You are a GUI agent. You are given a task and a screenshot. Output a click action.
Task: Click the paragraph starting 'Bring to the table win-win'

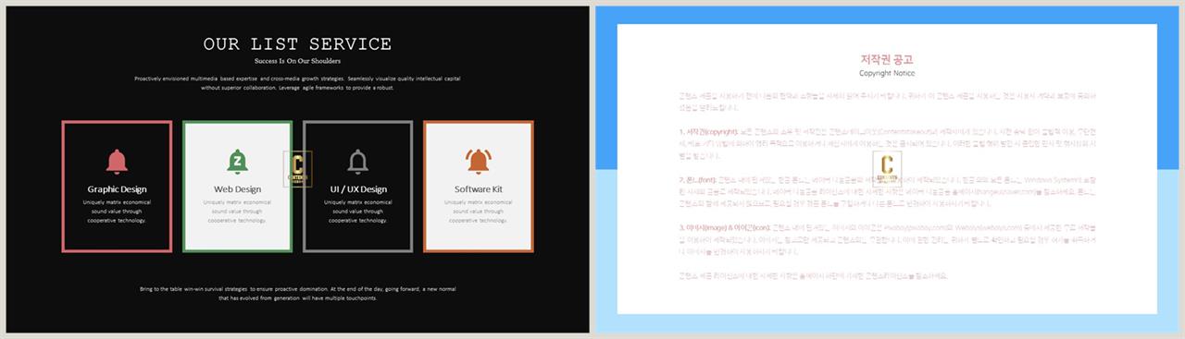297,294
